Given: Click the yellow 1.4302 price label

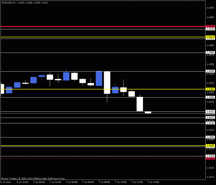Looking at the screenshot, I should point(210,89).
